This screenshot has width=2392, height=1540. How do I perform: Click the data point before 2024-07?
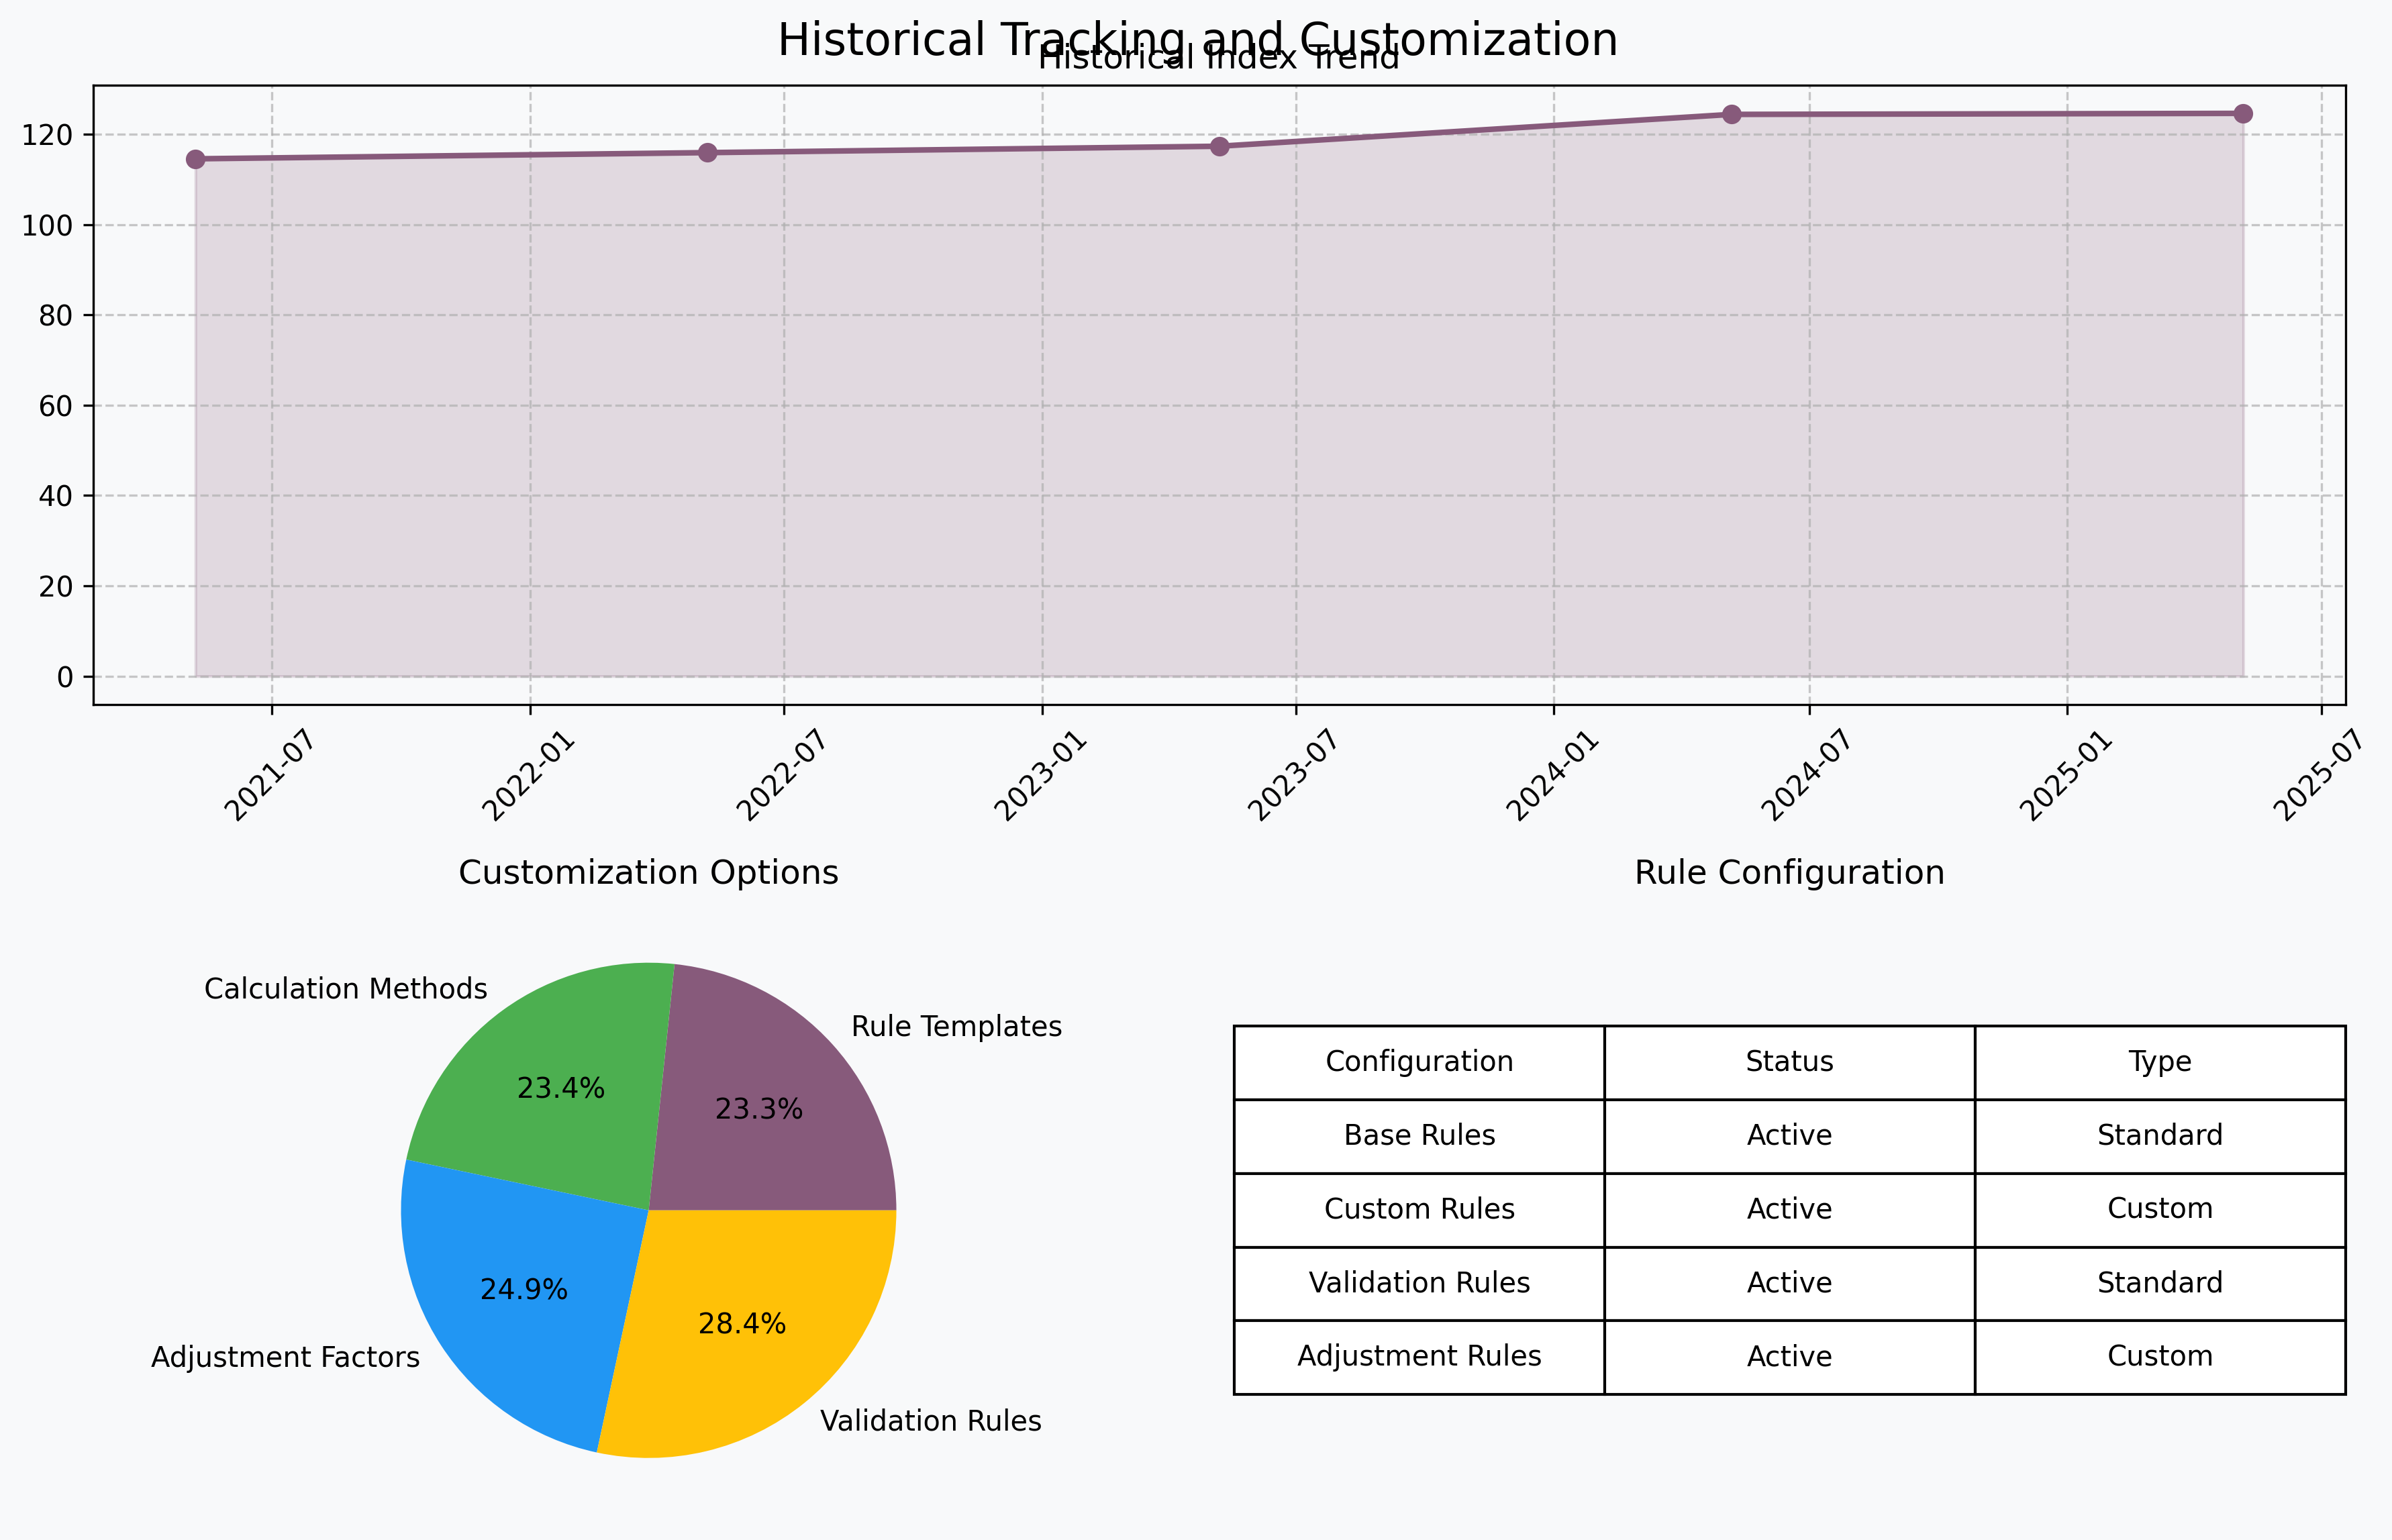[x=1732, y=115]
